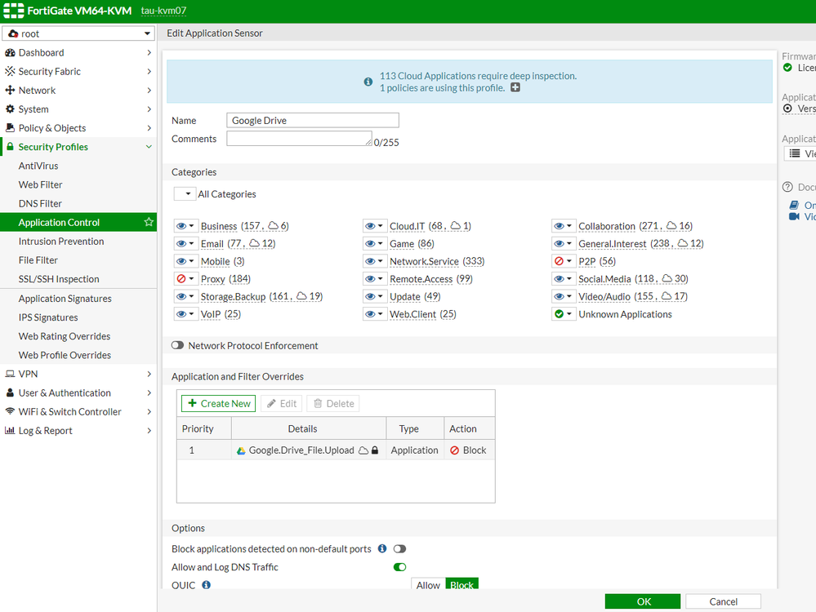Collapse the Security Profiles menu
The height and width of the screenshot is (612, 816).
point(149,147)
